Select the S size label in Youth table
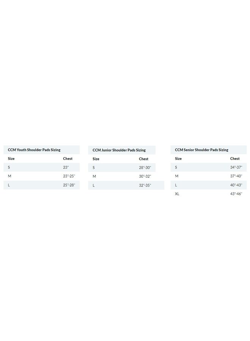This screenshot has width=250, height=341. point(9,167)
